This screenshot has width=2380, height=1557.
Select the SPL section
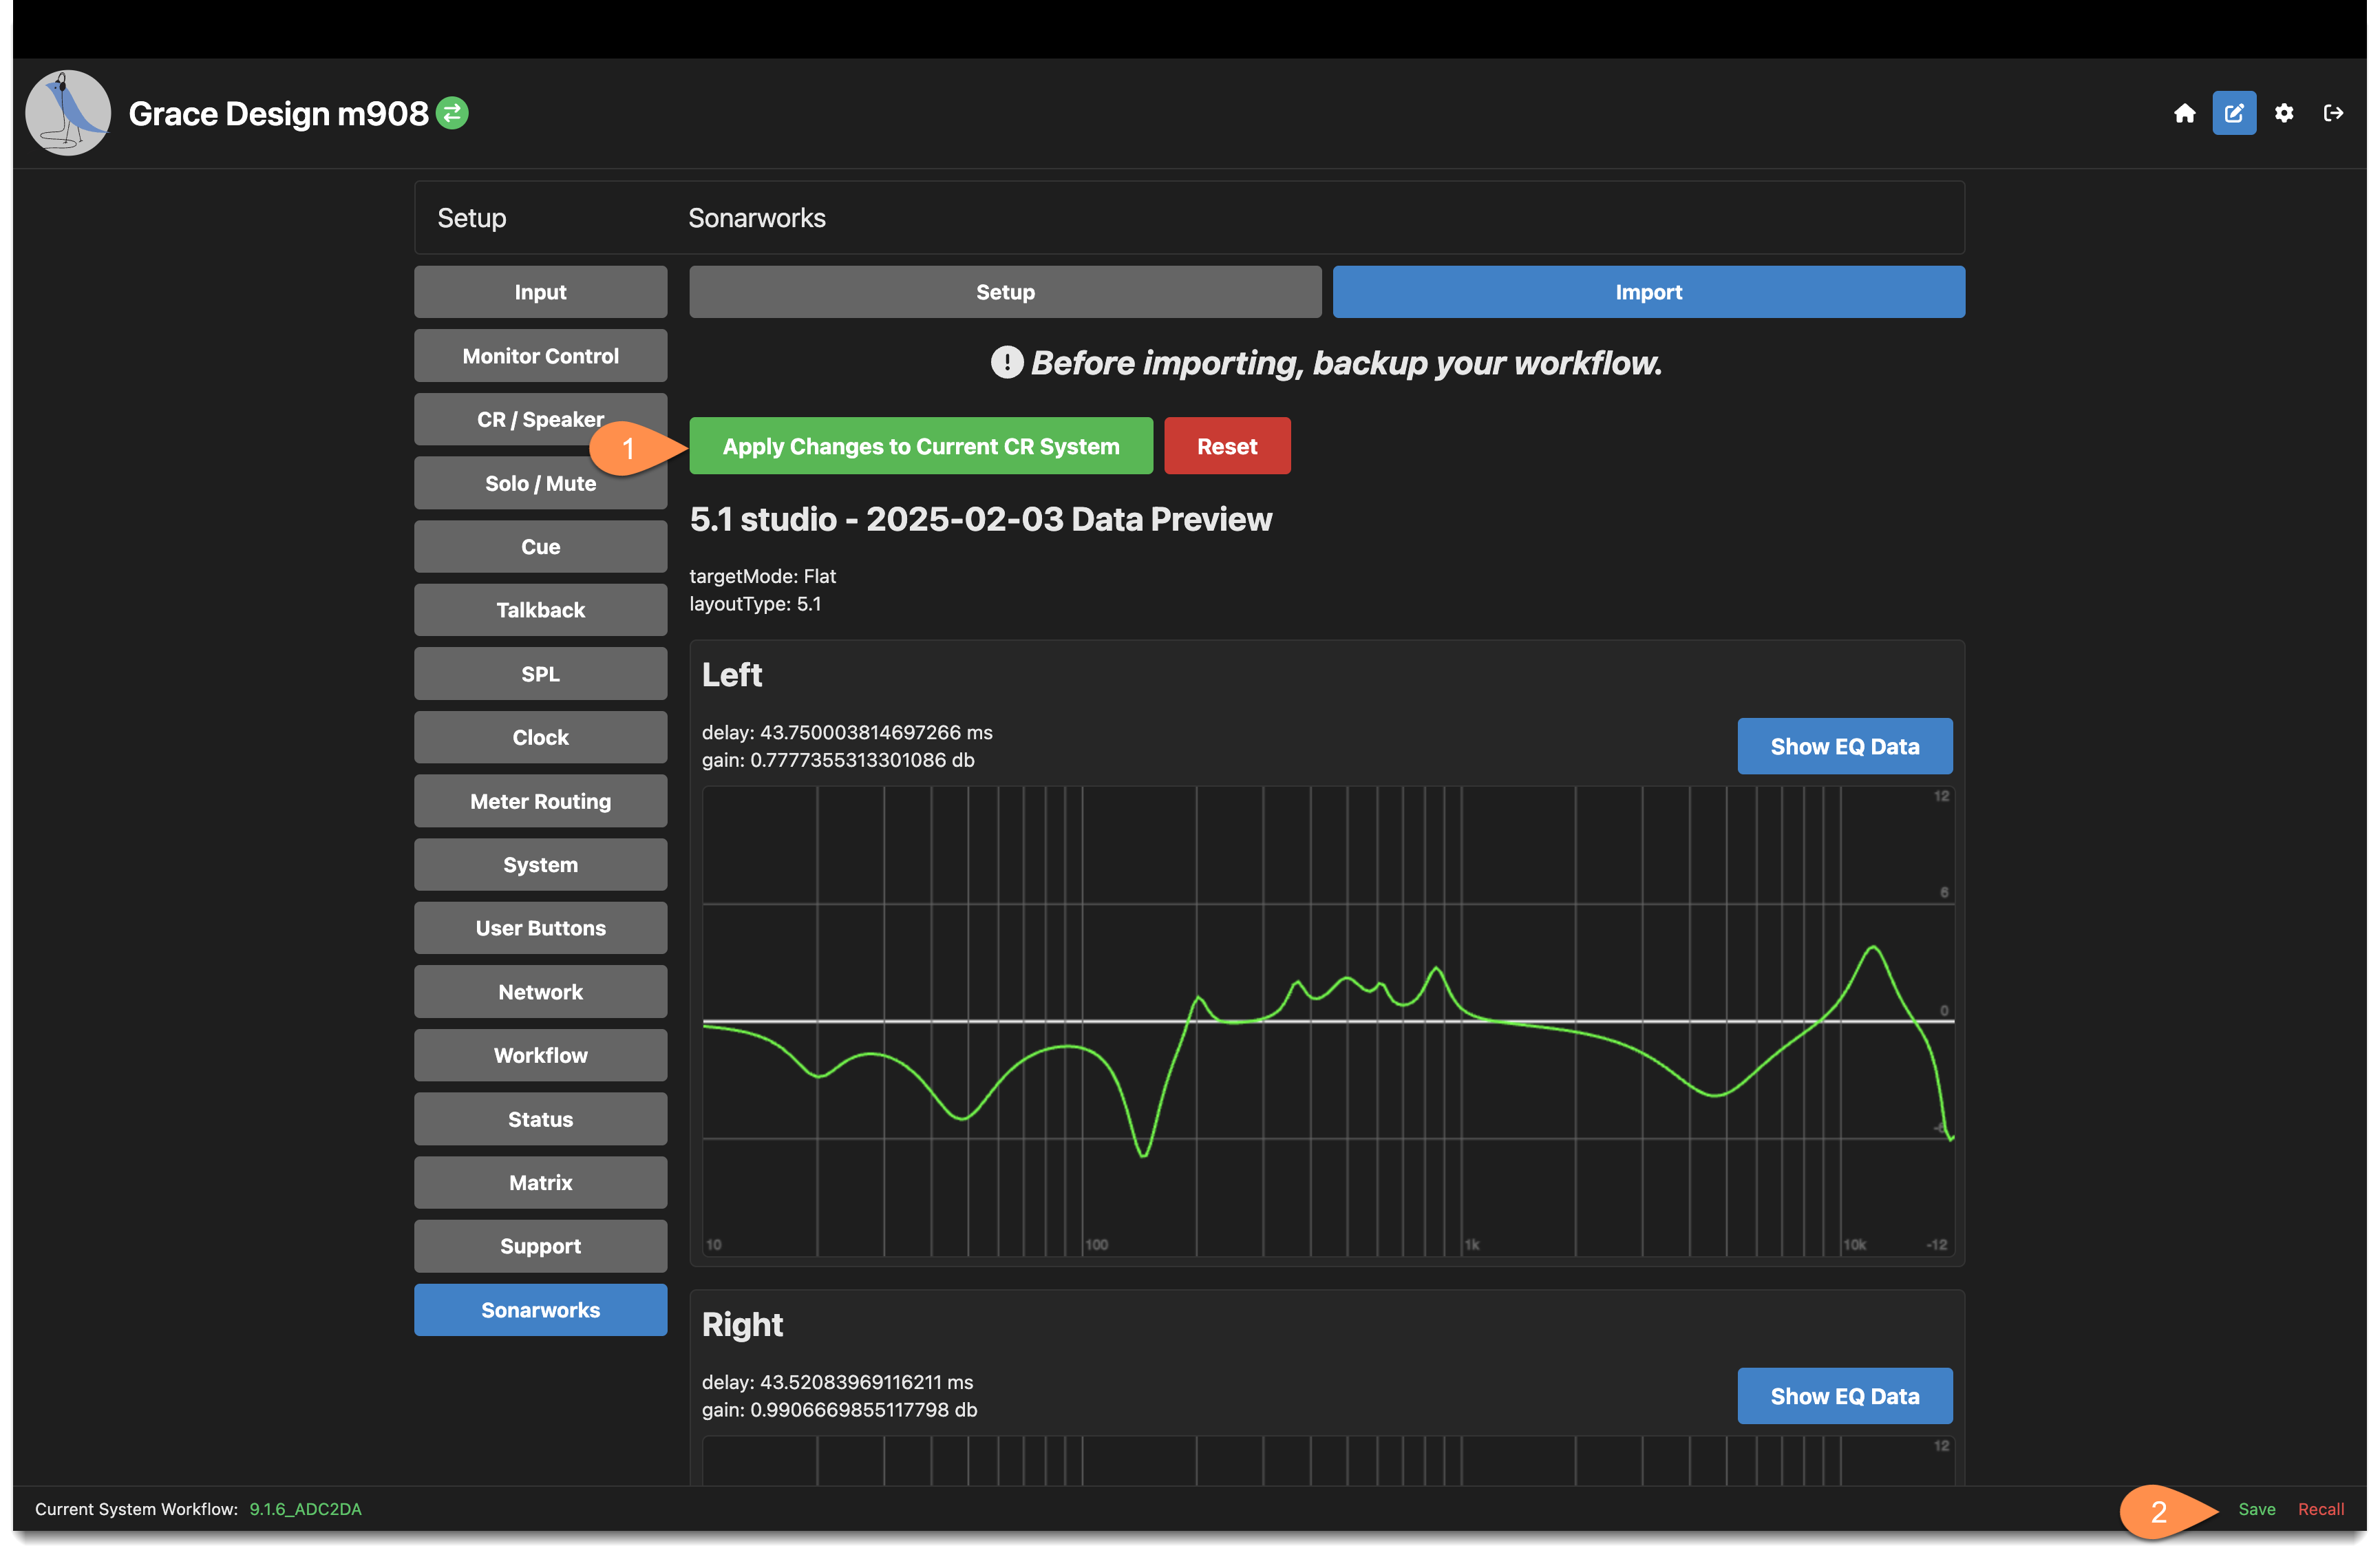(540, 674)
